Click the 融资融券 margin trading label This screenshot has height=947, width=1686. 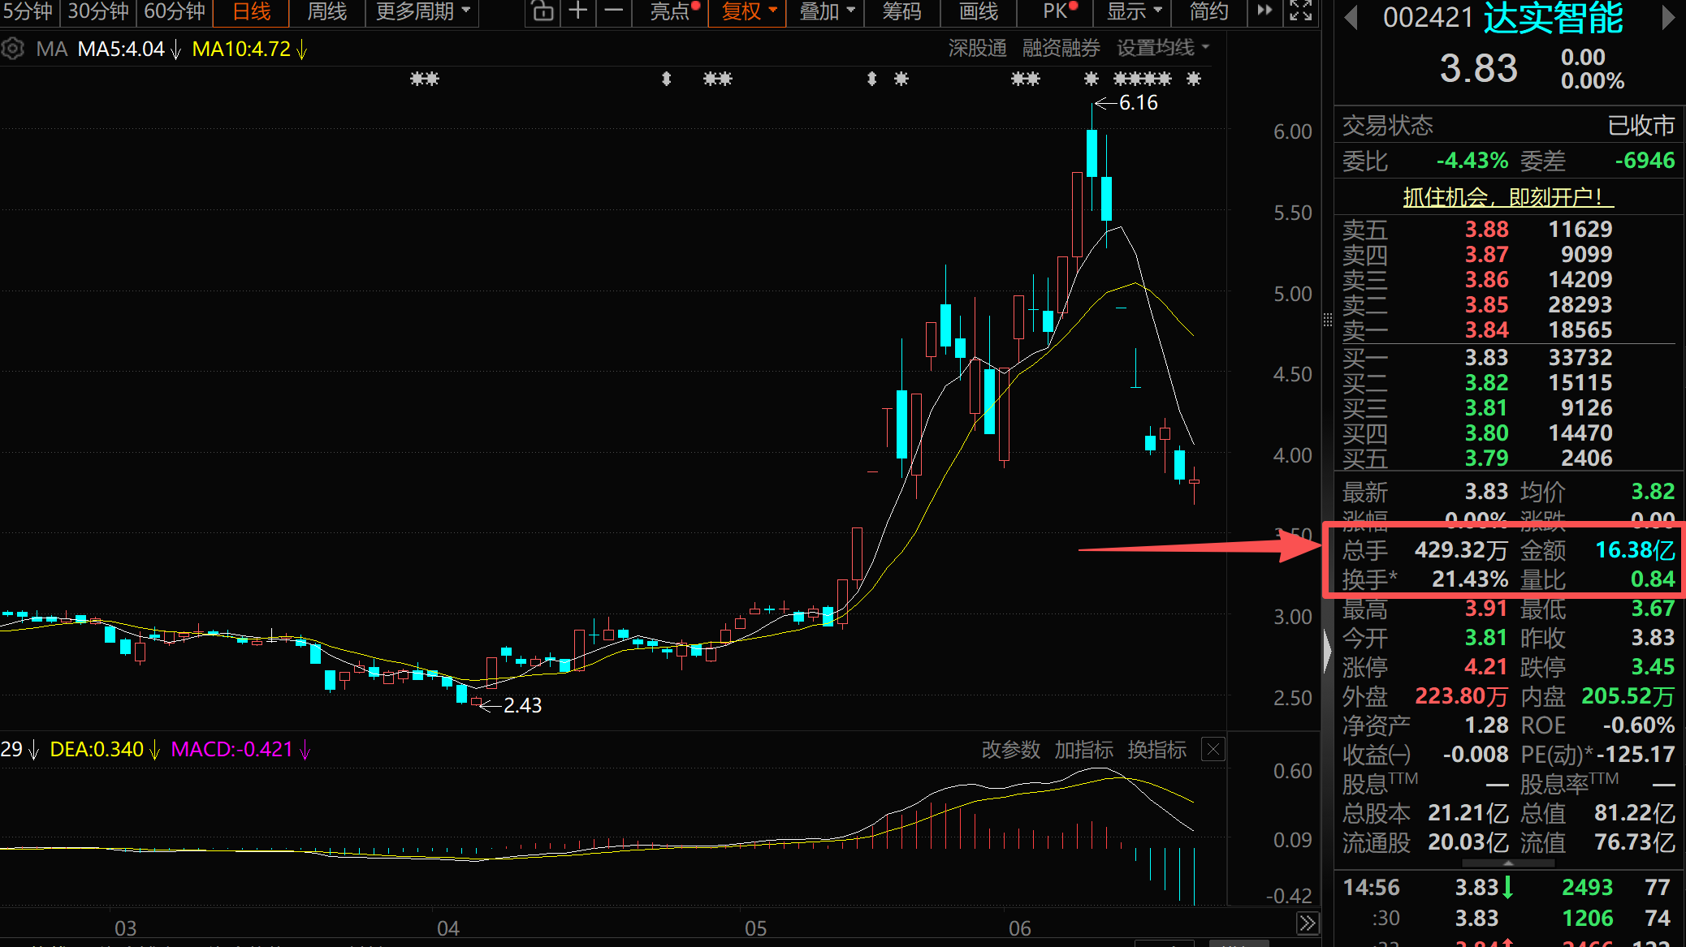click(1061, 49)
